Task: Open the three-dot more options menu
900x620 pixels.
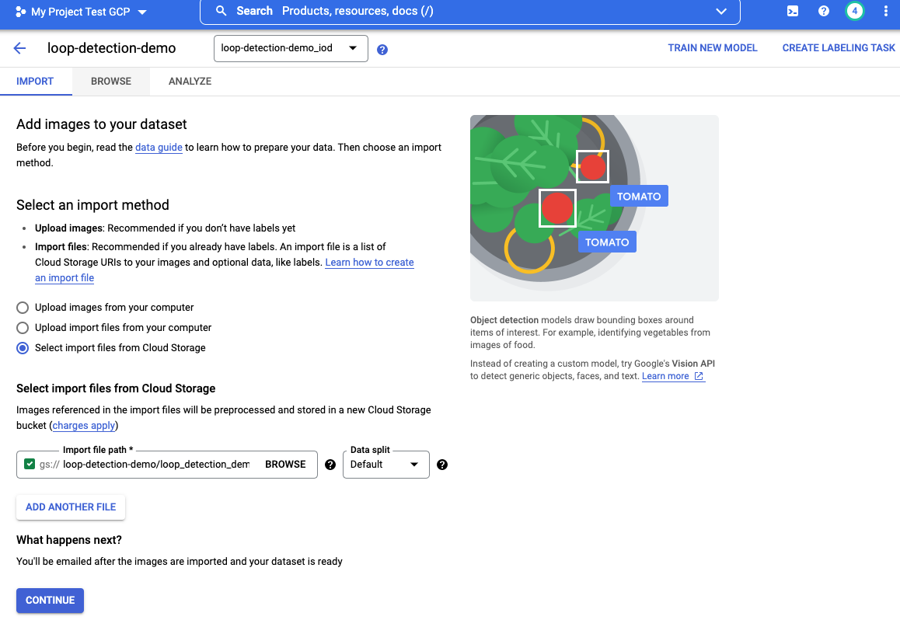Action: pos(886,11)
